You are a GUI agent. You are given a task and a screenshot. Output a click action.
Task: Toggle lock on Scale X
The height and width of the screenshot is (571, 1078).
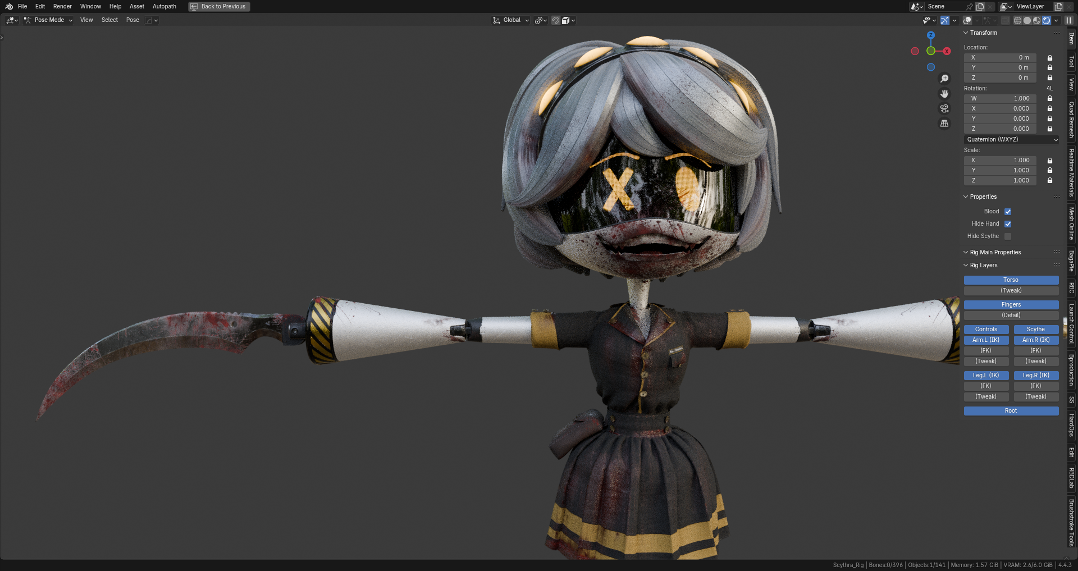pyautogui.click(x=1050, y=161)
